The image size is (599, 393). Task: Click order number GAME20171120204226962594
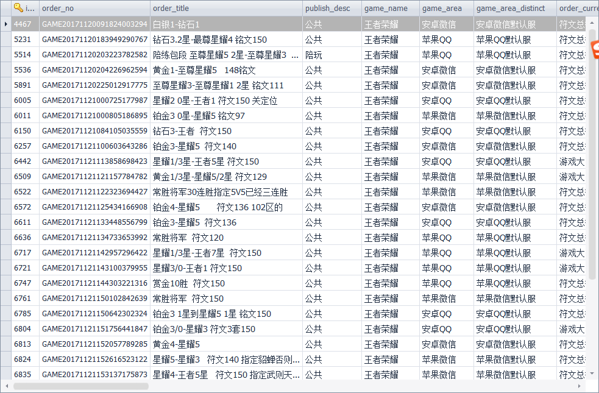coord(94,70)
